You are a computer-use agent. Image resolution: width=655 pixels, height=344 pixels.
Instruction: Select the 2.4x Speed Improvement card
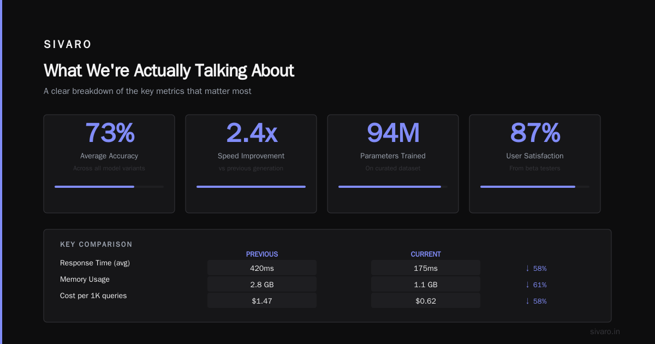(x=251, y=164)
